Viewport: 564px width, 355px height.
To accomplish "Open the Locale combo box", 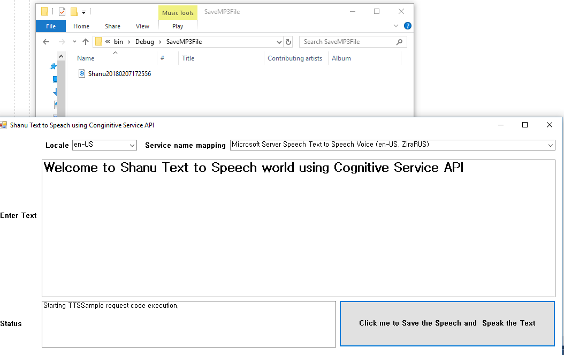I will point(104,145).
